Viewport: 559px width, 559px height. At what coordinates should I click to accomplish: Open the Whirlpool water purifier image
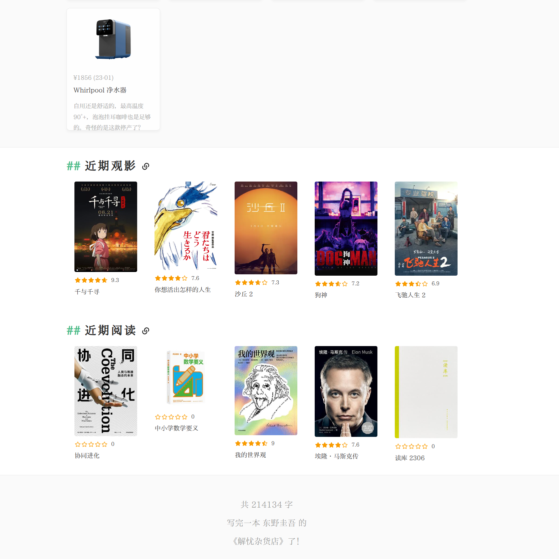[113, 39]
